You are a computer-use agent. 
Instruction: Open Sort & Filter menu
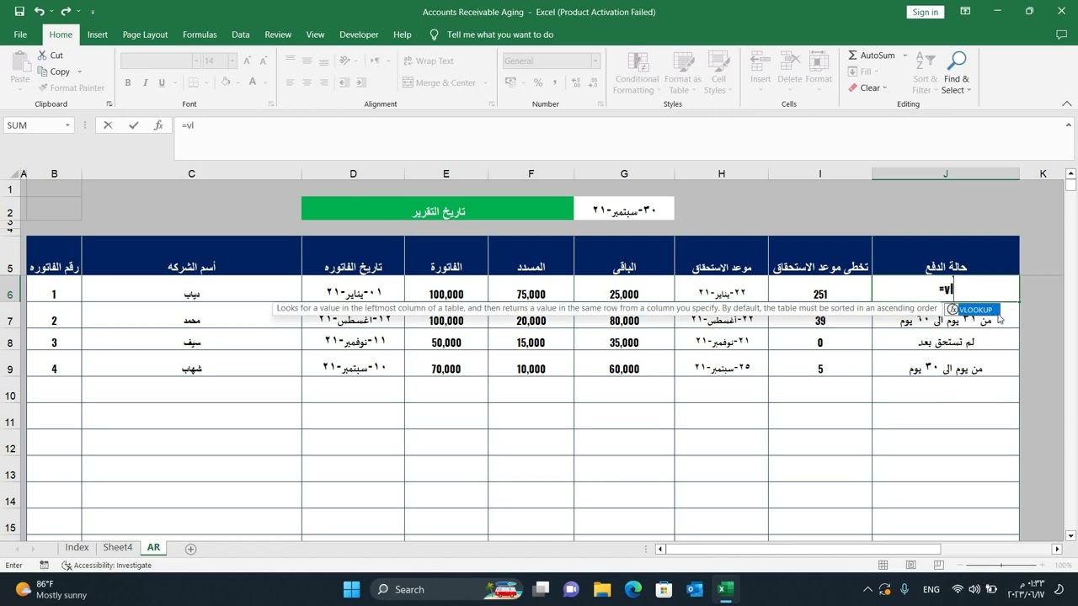[x=925, y=73]
